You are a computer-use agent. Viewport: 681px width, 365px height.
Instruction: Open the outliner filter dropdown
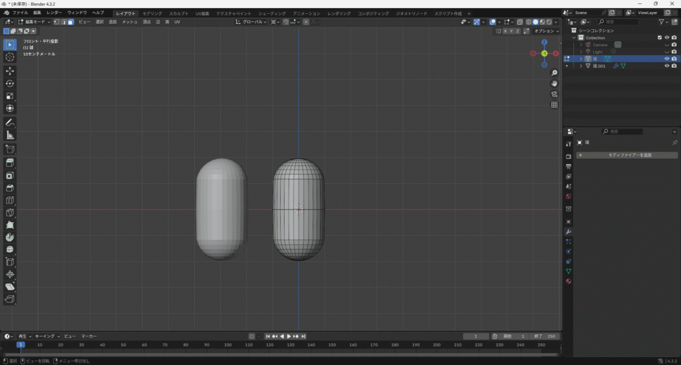pos(663,22)
